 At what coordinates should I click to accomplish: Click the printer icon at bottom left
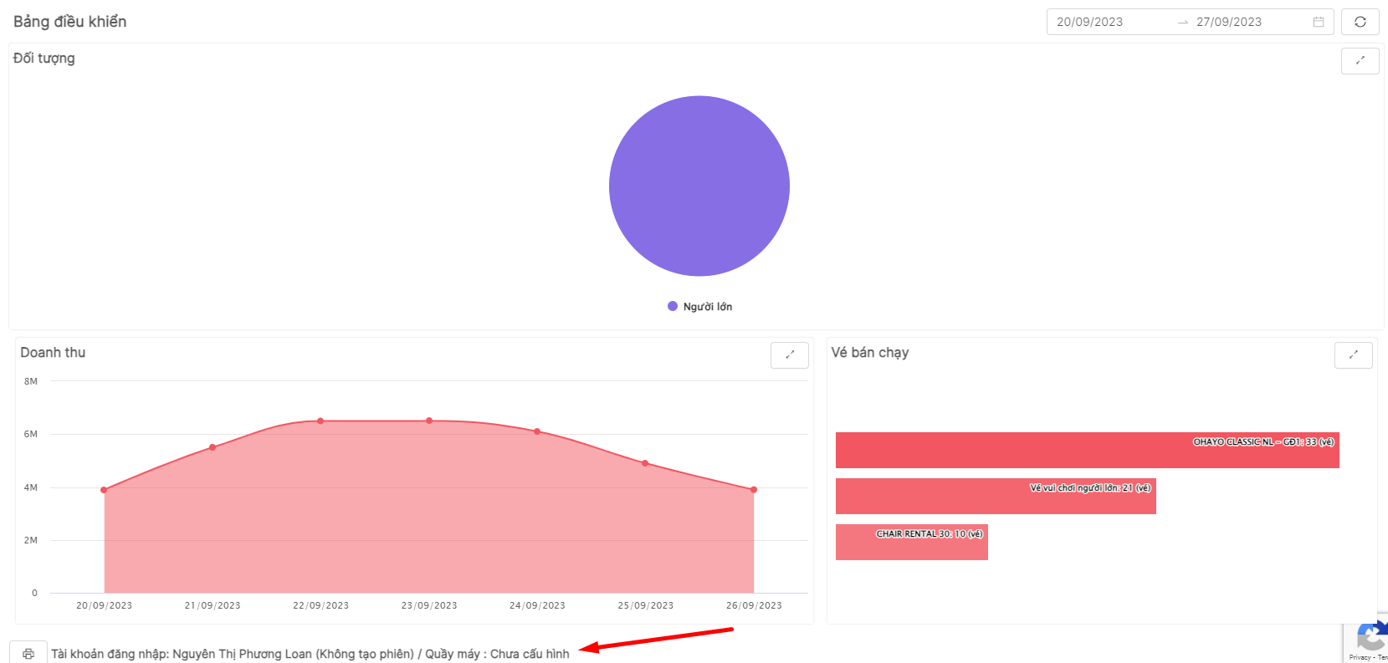pyautogui.click(x=28, y=653)
